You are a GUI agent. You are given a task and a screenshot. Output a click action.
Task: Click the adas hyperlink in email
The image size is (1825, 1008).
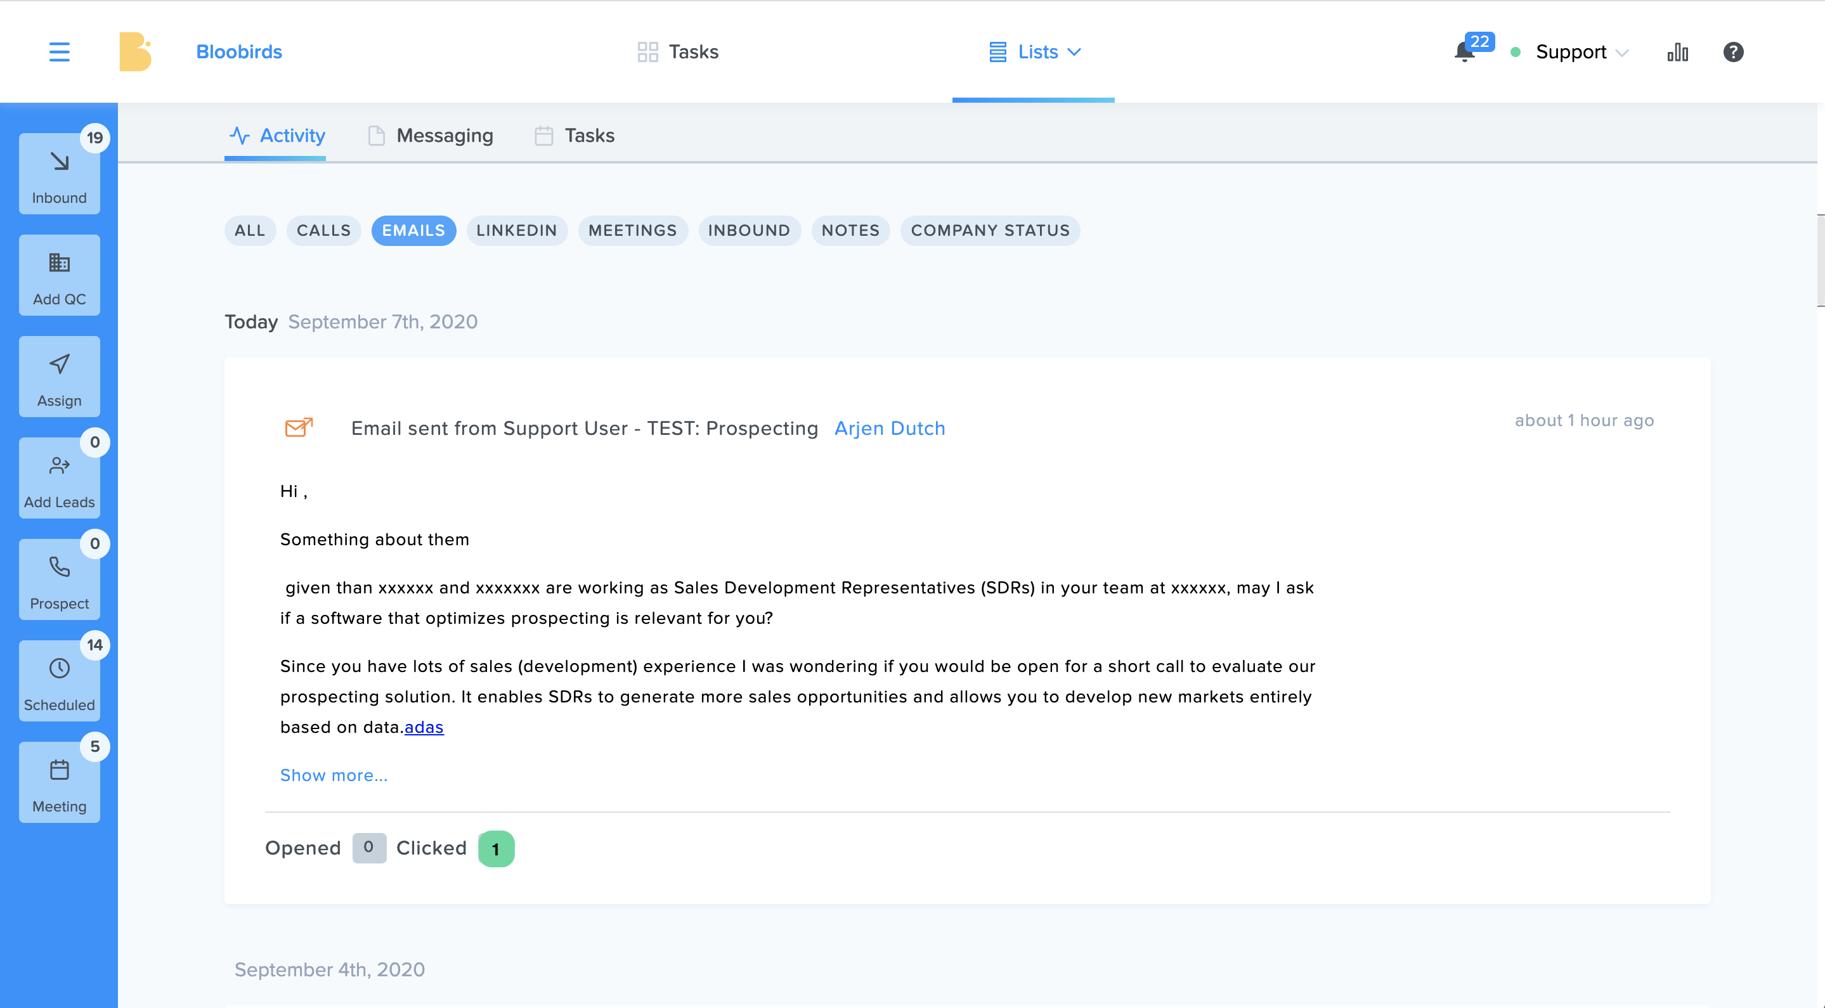[x=424, y=727]
